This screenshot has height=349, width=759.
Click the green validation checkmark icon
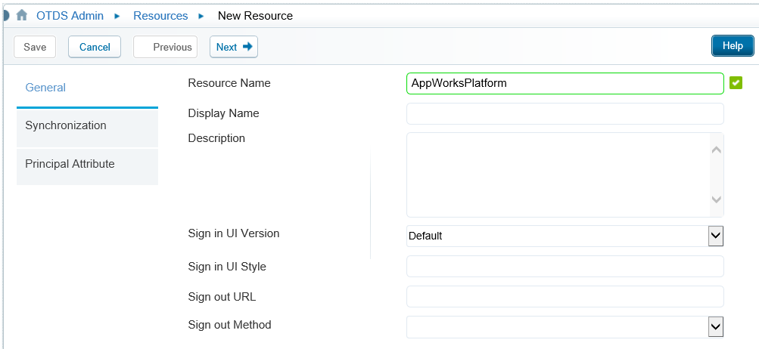point(736,83)
